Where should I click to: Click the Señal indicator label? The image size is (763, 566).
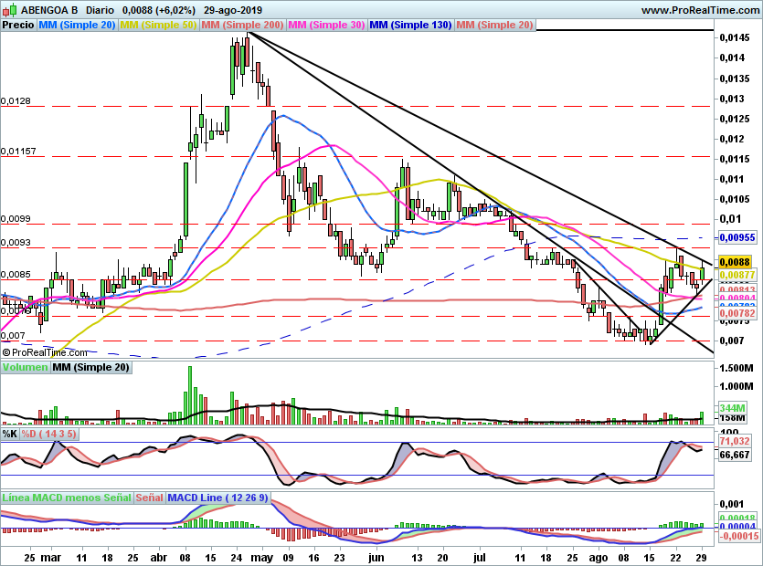tap(149, 498)
